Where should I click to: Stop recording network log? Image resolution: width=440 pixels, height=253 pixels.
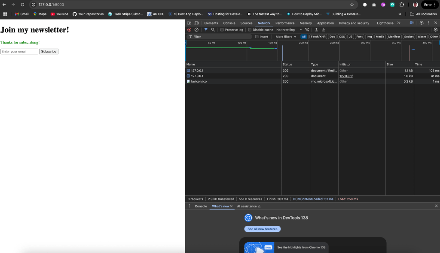click(x=189, y=30)
